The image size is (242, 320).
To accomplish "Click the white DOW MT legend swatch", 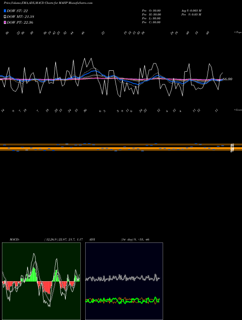I will pyautogui.click(x=5, y=16).
